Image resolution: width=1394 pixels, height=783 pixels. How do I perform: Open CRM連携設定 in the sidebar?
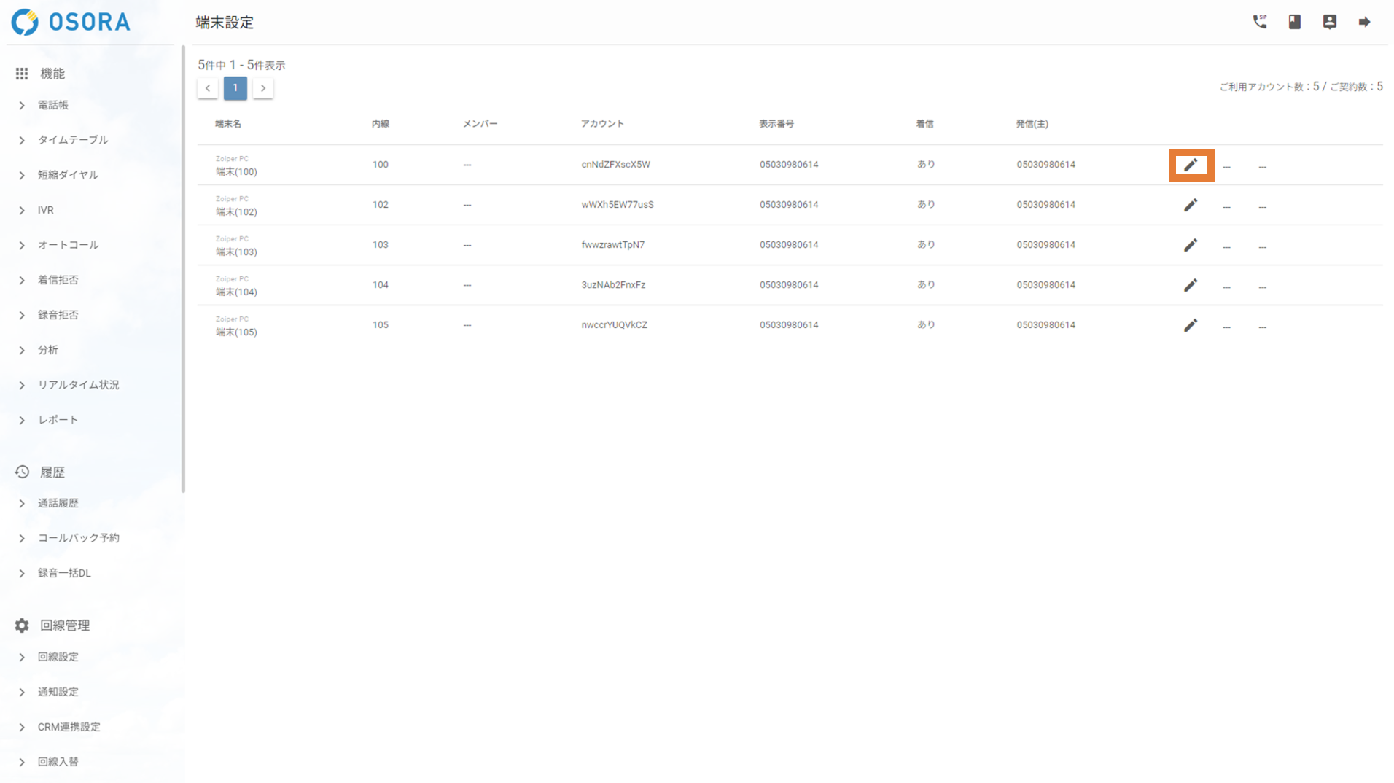(x=69, y=727)
